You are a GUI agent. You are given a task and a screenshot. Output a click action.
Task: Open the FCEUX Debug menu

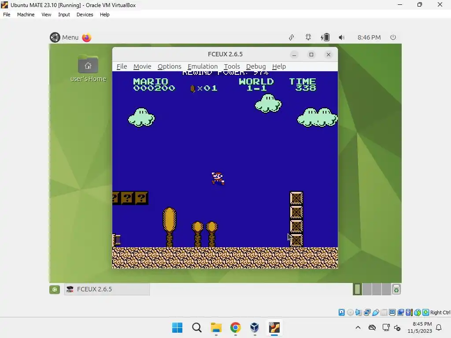tap(256, 66)
